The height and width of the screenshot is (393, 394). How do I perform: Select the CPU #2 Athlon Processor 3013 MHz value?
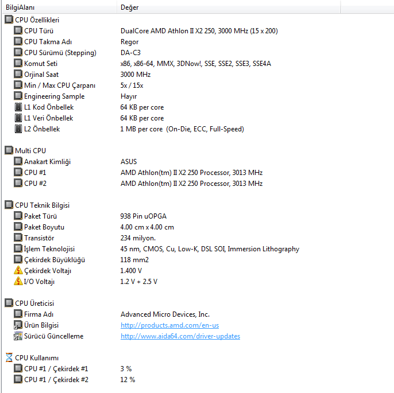191,184
